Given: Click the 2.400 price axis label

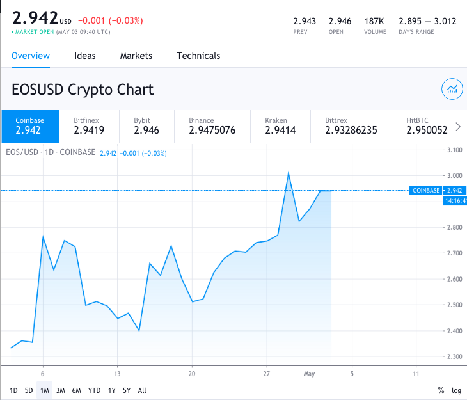Looking at the screenshot, I should point(454,330).
